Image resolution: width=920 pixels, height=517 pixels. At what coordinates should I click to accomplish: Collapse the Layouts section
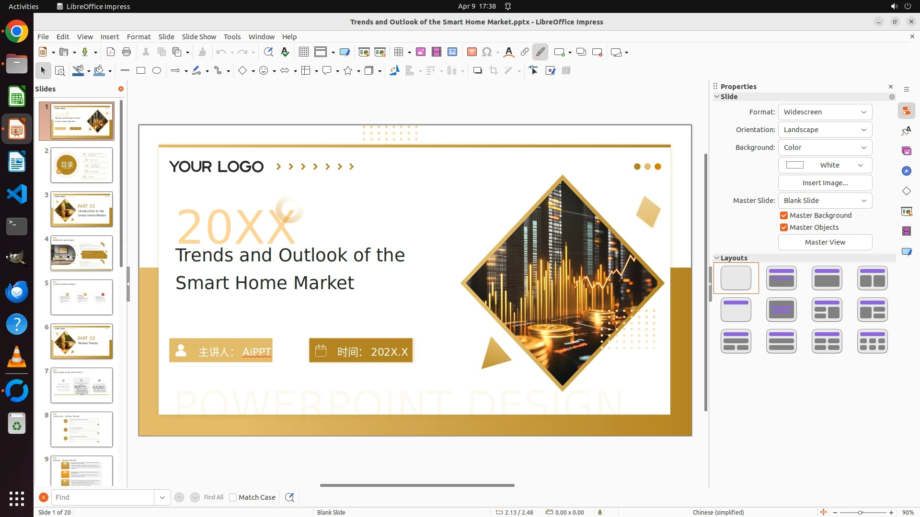coord(717,258)
